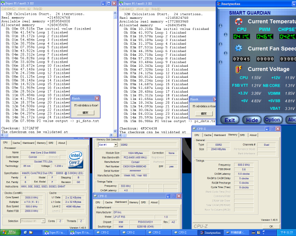Viewport: 296px width, 236px height.
Task: Click the up arrow of left Super PI scrollbar
Action: 115,13
